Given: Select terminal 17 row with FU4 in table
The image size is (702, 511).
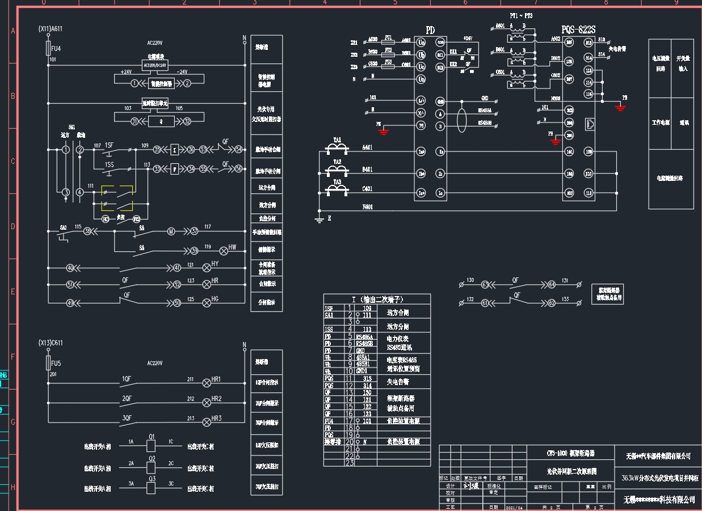Looking at the screenshot, I should [377, 421].
